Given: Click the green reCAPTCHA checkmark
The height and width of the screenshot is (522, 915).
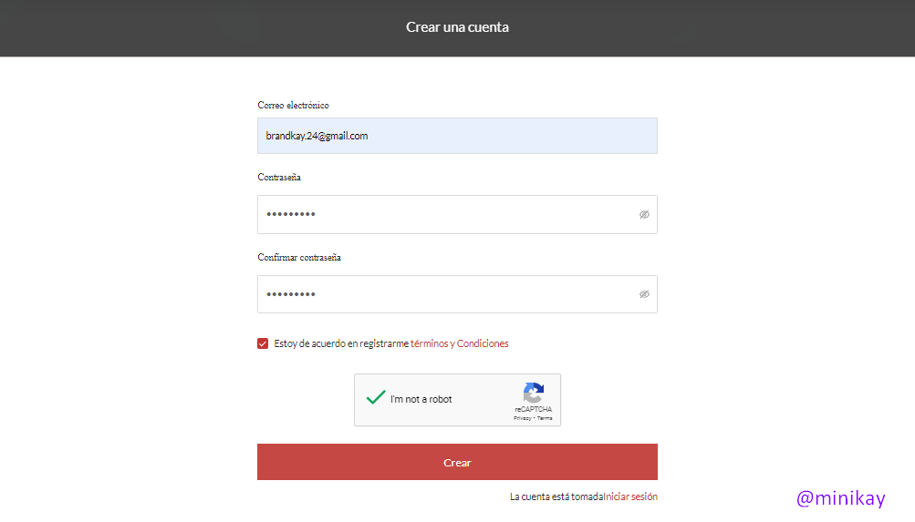Looking at the screenshot, I should [375, 398].
